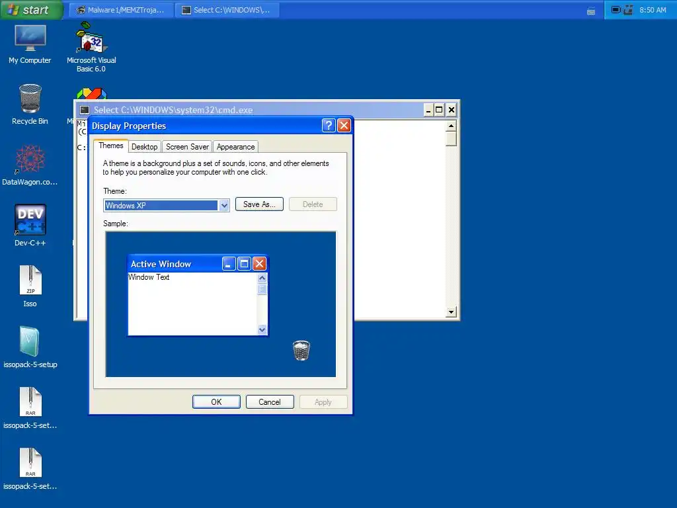Viewport: 677px width, 508px height.
Task: Switch to the Appearance tab
Action: (x=235, y=147)
